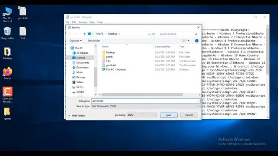The image size is (278, 156).
Task: Open the Desktop folder icon on desktop
Action: (x=7, y=53)
